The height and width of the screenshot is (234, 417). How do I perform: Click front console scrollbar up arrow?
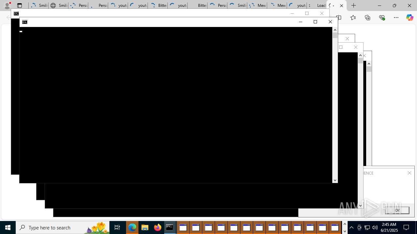click(x=335, y=30)
